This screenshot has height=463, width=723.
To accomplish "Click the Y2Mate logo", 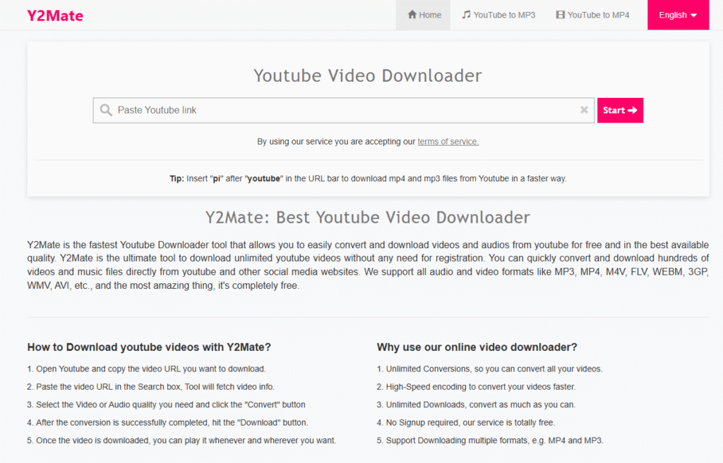I will coord(55,15).
